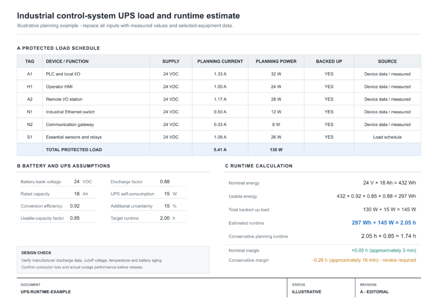Image resolution: width=438 pixels, height=301 pixels.
Task: Click the SUPPLY column header
Action: [171, 61]
